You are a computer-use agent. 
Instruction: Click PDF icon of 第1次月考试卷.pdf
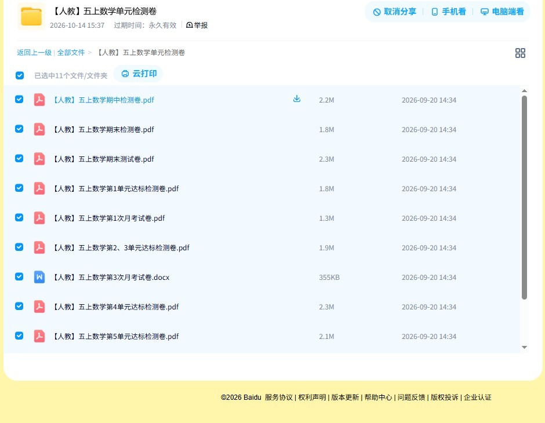(39, 218)
